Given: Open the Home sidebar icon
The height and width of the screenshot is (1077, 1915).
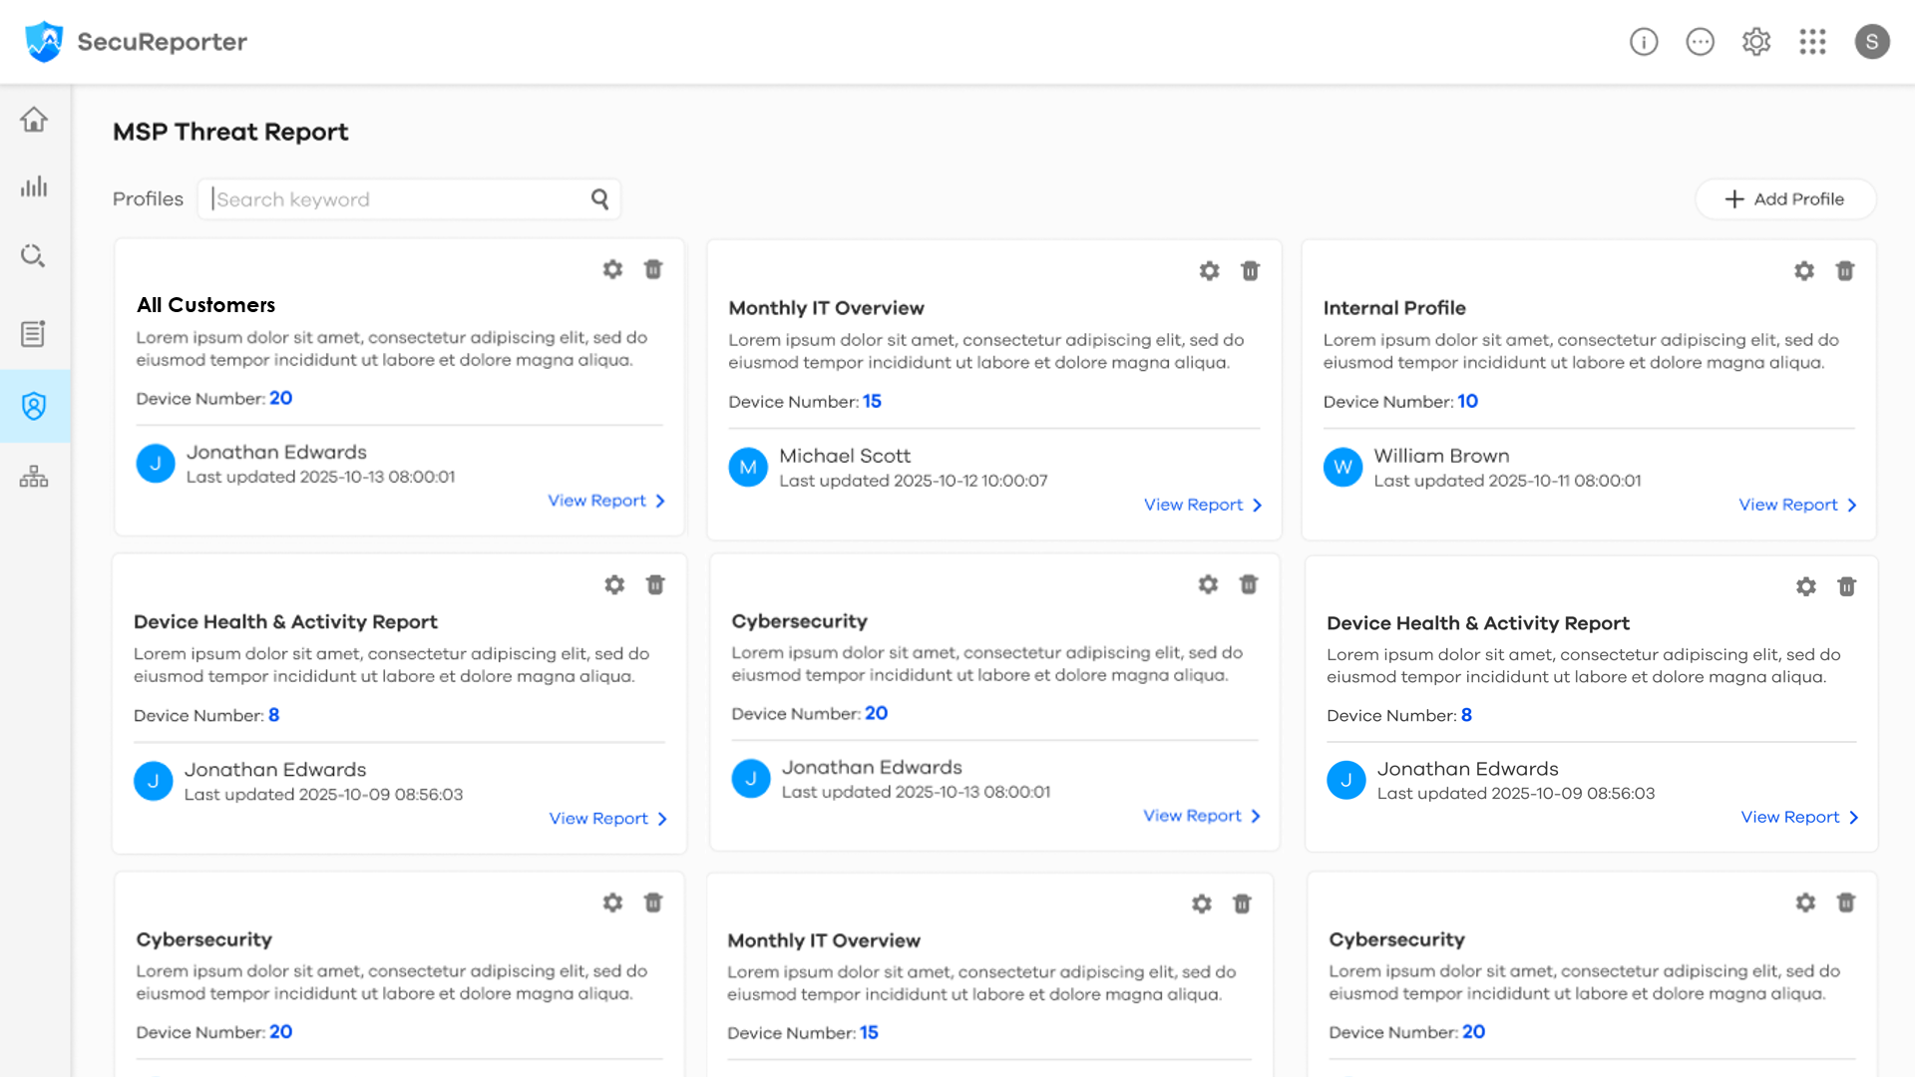Looking at the screenshot, I should [x=34, y=120].
